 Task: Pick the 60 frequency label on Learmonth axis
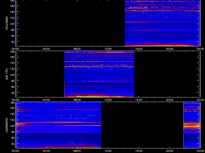(x=14, y=138)
